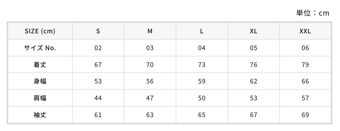Click the 着丈 value 70 for M
The height and width of the screenshot is (131, 340).
pyautogui.click(x=150, y=65)
